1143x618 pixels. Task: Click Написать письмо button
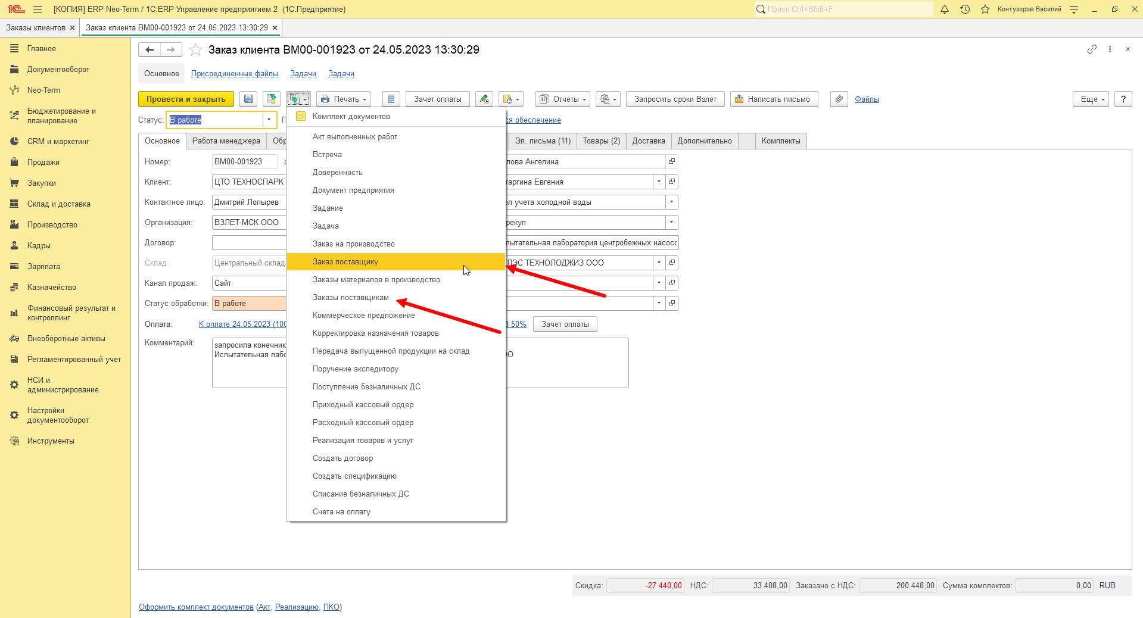(x=774, y=99)
